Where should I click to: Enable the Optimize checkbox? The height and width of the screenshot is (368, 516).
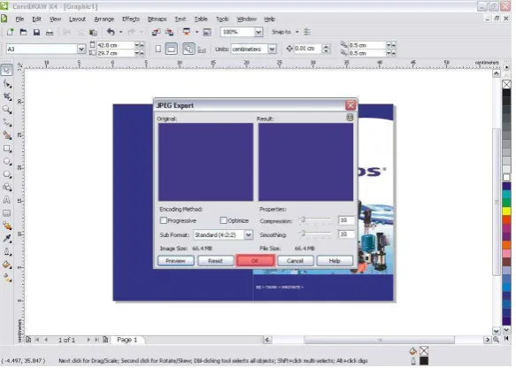point(223,220)
